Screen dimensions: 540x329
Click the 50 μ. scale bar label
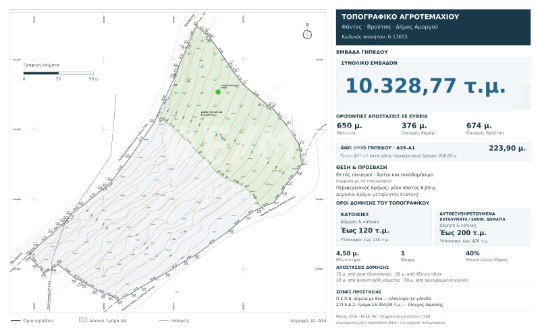pyautogui.click(x=94, y=79)
